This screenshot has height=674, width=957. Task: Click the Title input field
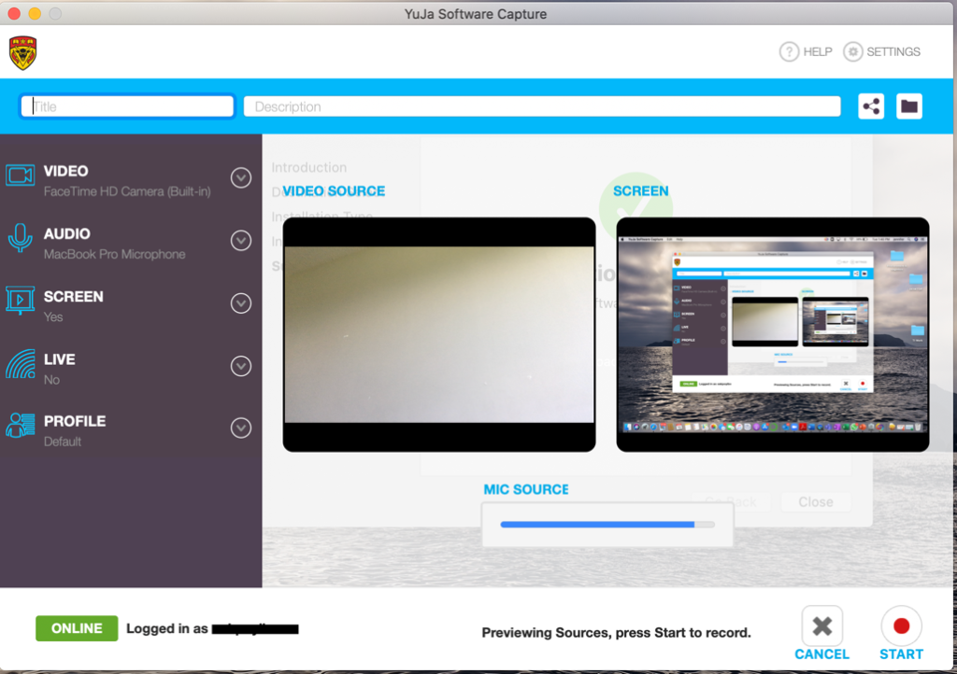click(127, 106)
